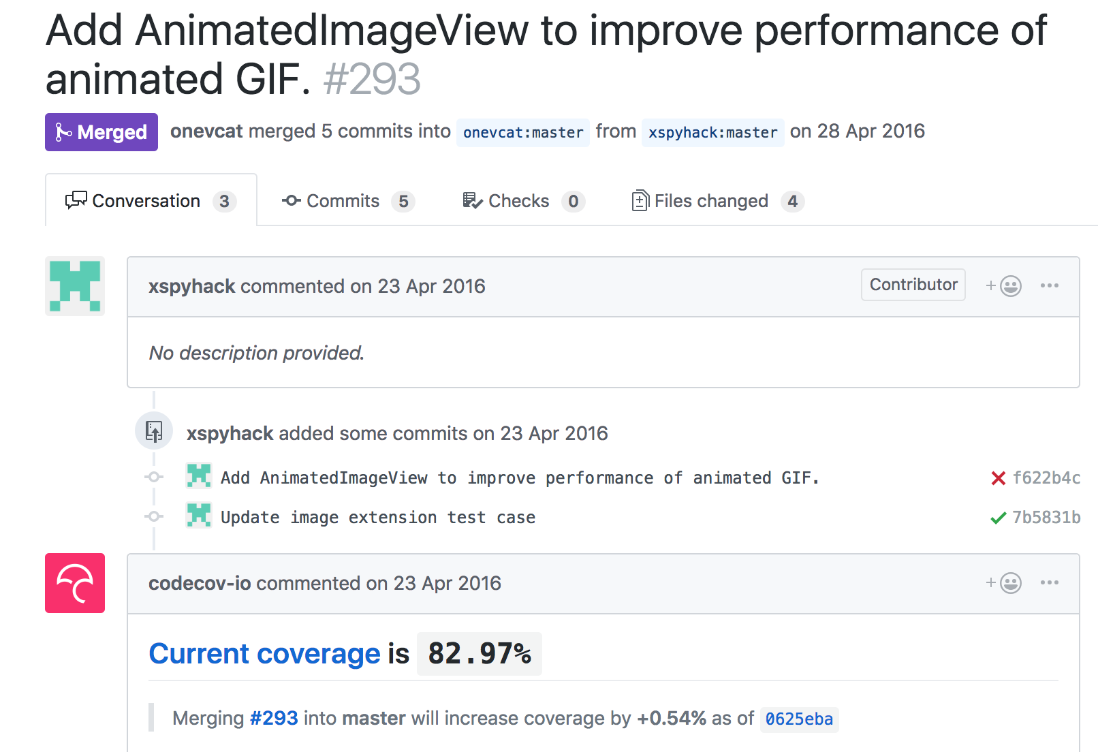Select the Conversation tab
Screen dimensions: 1098x752
pyautogui.click(x=151, y=201)
